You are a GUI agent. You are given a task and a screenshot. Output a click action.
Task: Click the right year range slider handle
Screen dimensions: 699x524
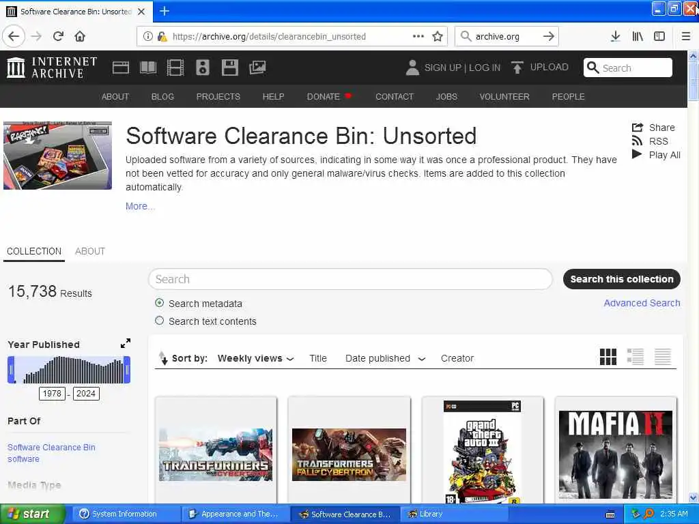pos(127,369)
